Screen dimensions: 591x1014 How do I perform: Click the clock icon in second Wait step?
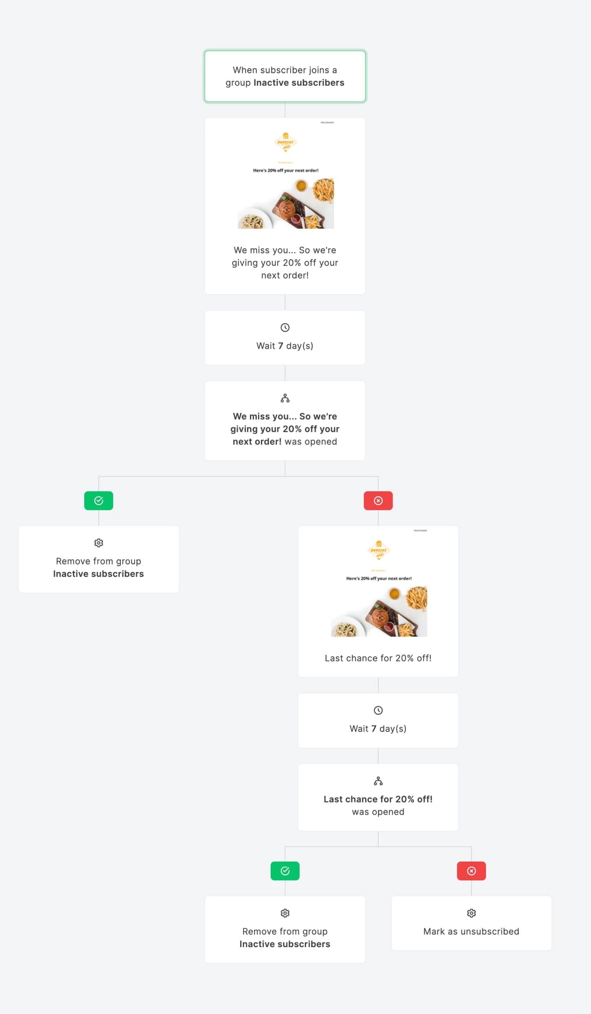pos(378,710)
